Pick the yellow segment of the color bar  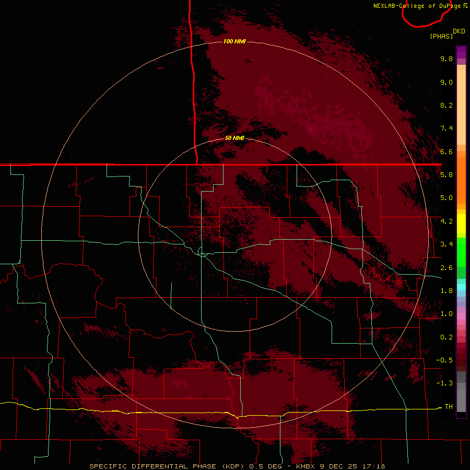tap(461, 224)
